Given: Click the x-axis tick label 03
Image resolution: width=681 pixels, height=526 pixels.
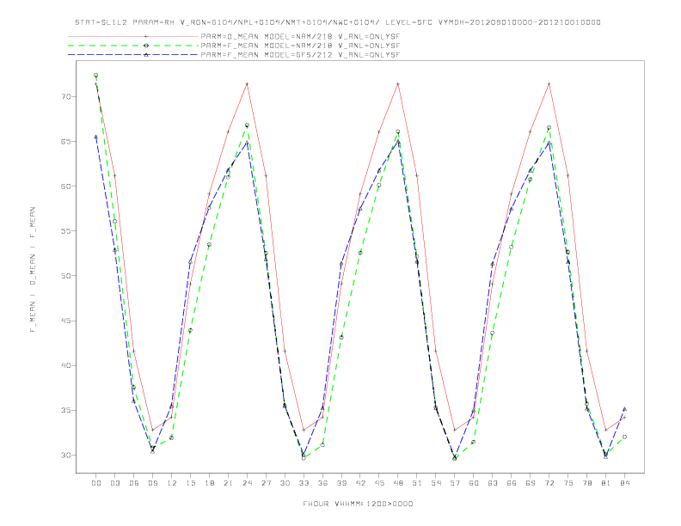Looking at the screenshot, I should pos(114,483).
